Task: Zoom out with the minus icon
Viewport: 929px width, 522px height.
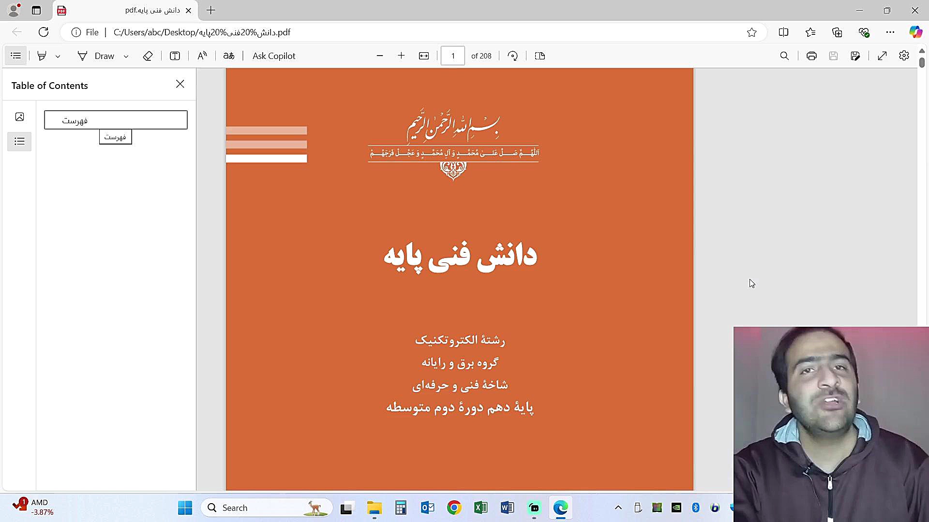Action: pyautogui.click(x=380, y=56)
